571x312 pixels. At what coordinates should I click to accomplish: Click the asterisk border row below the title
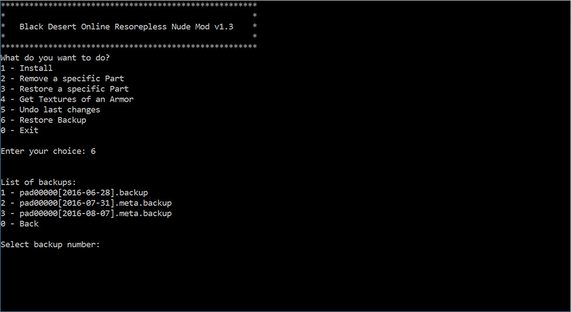pos(129,46)
